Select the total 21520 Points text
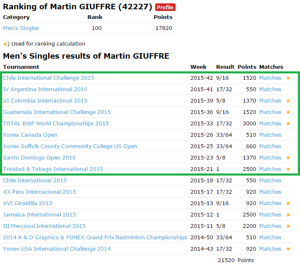The width and height of the screenshot is (300, 268). (236, 260)
